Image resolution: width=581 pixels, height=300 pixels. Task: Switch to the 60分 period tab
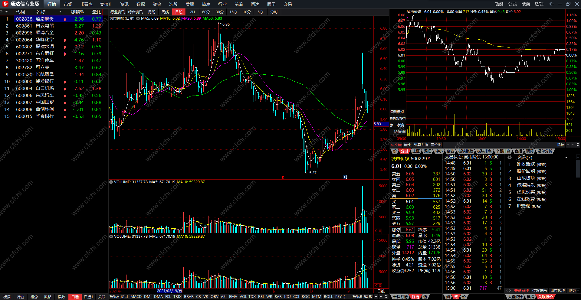click(206, 12)
